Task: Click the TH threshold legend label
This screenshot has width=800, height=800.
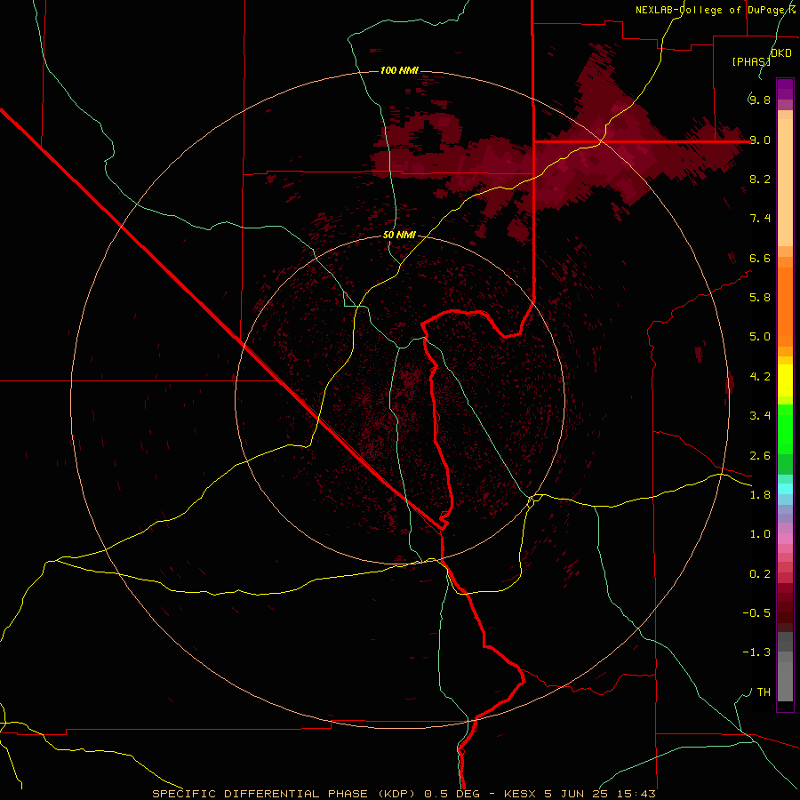Action: click(764, 692)
